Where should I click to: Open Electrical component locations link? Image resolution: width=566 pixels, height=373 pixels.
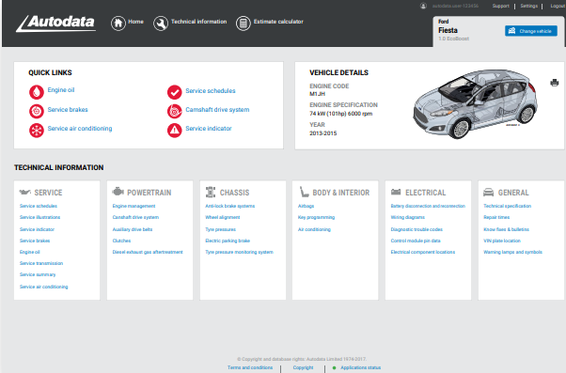click(x=423, y=252)
